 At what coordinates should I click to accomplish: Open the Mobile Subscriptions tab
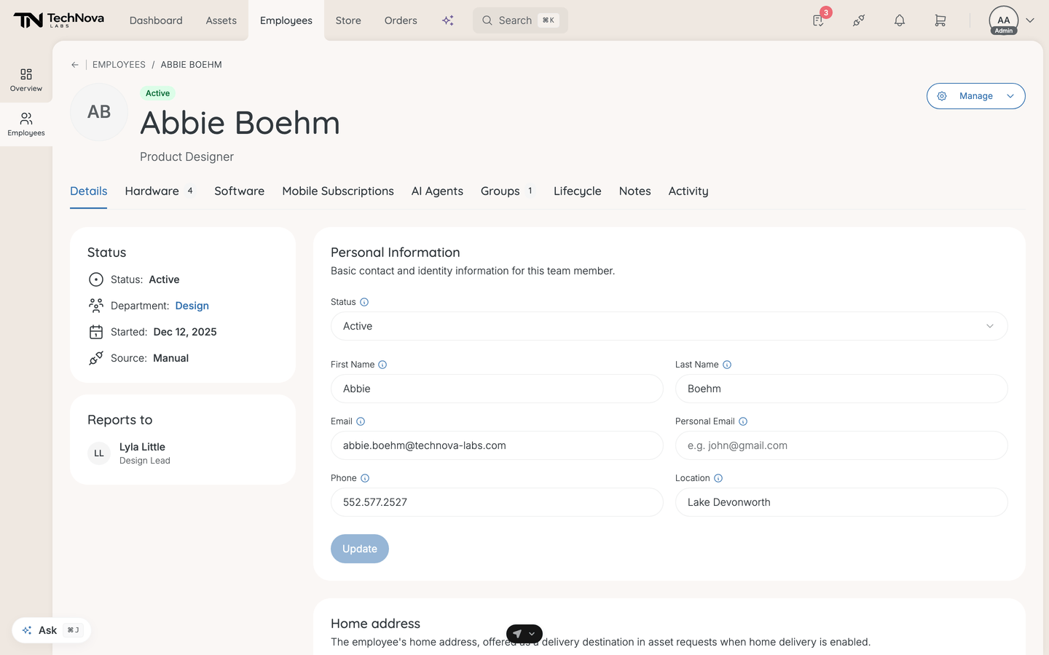(x=338, y=191)
